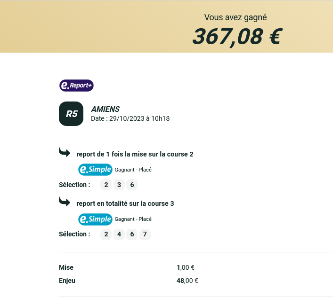Select horse number 3 in course 2 selection
Screen dimensions: 333x297
tap(119, 185)
